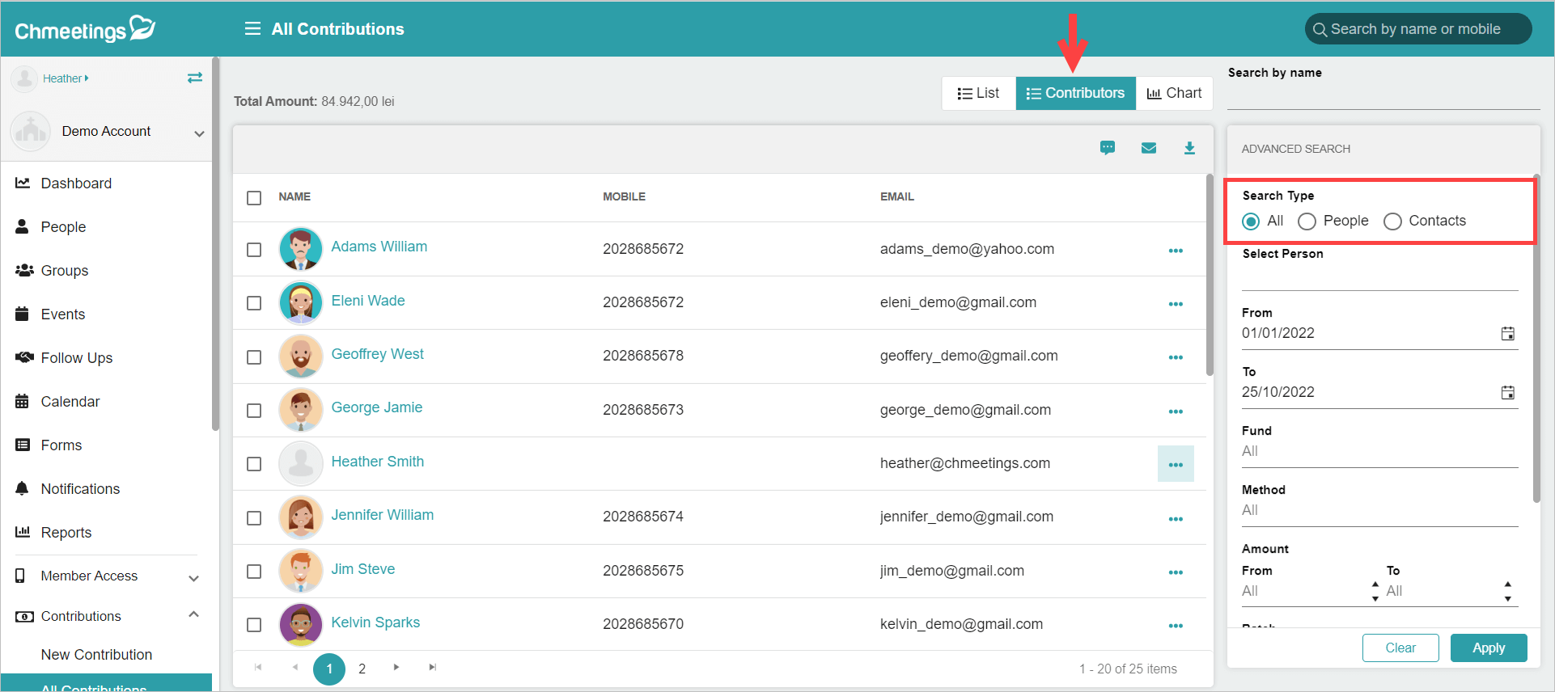
Task: Go to previous page arrow
Action: click(295, 667)
